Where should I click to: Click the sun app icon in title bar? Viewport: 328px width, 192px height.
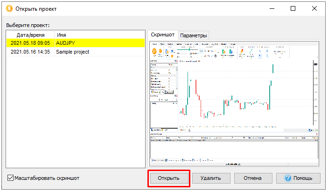tap(8, 8)
